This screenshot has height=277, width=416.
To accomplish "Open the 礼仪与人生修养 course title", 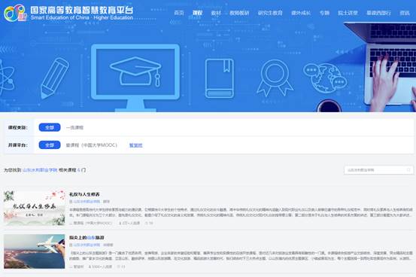I will pos(84,194).
